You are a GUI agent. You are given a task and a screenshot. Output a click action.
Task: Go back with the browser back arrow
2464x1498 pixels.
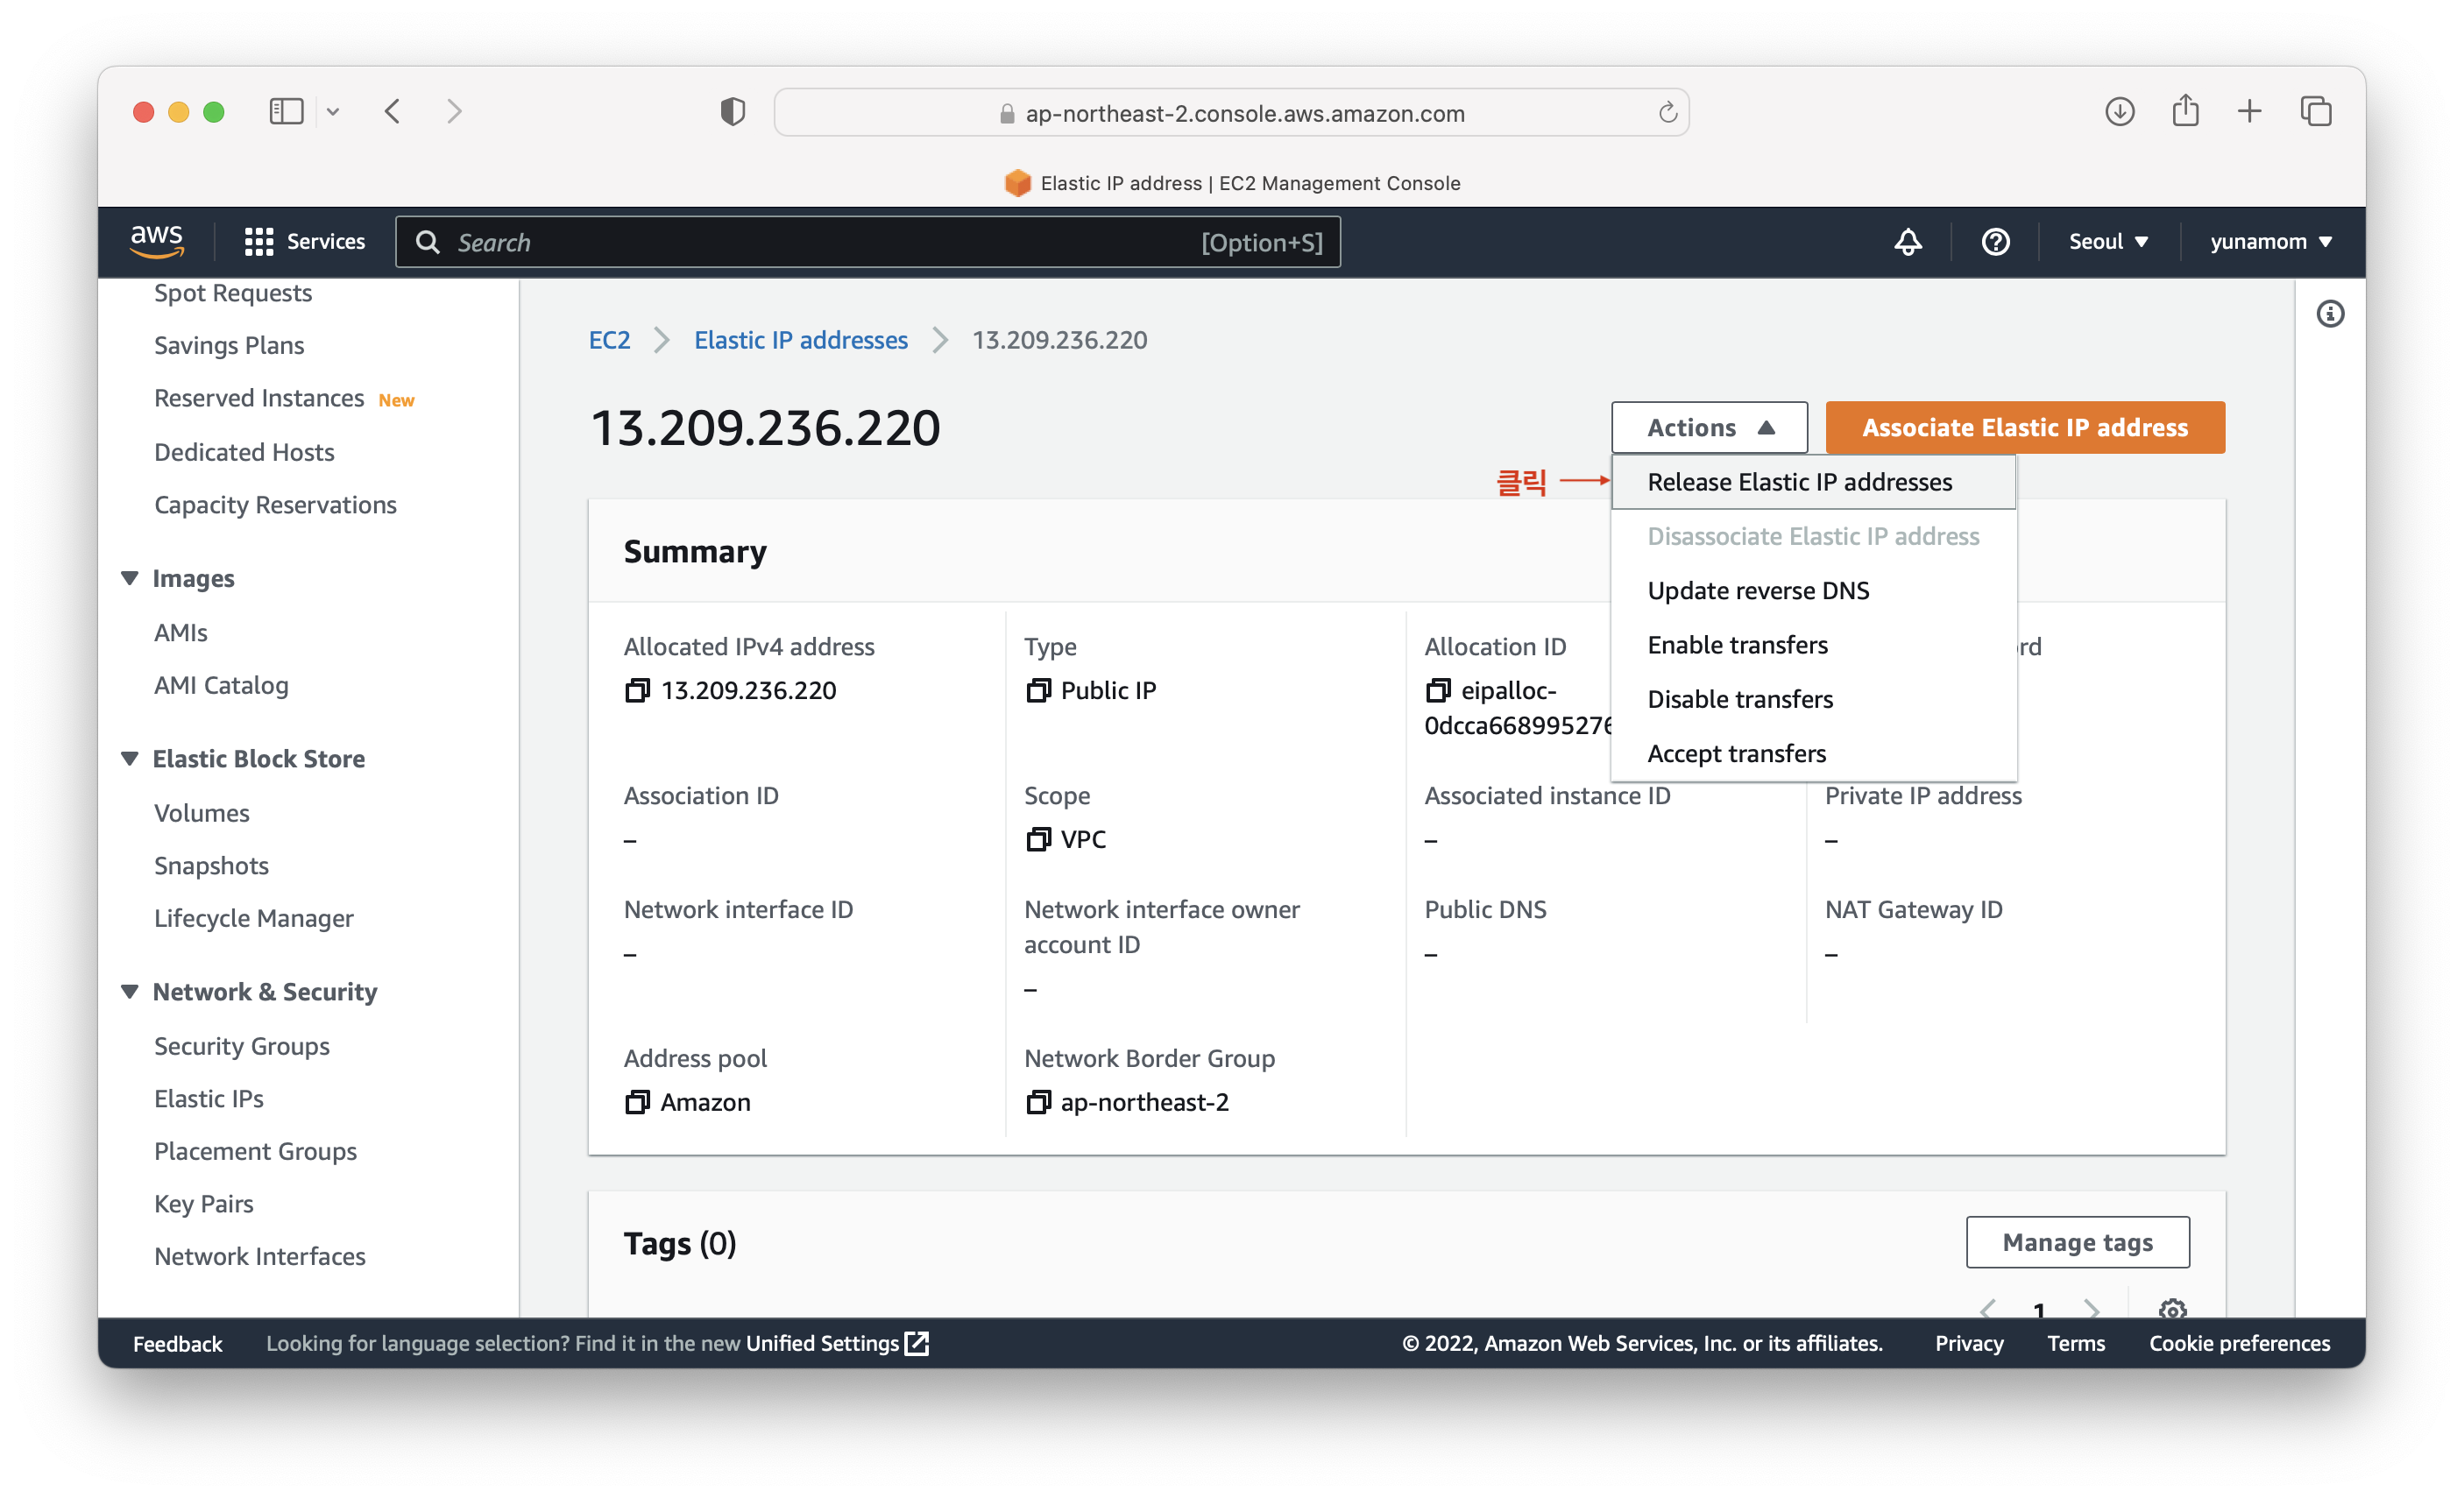point(393,111)
